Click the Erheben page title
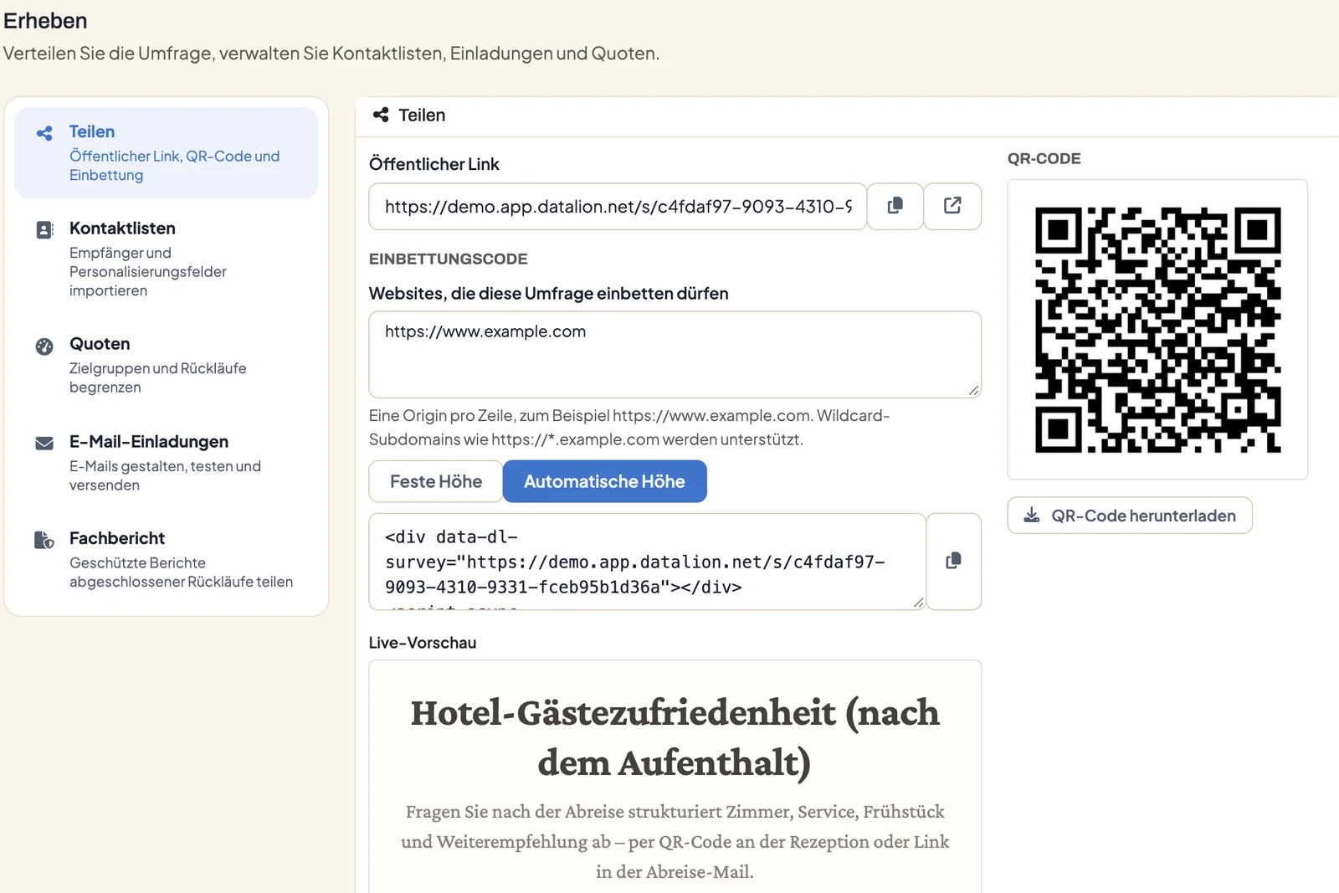 click(45, 21)
